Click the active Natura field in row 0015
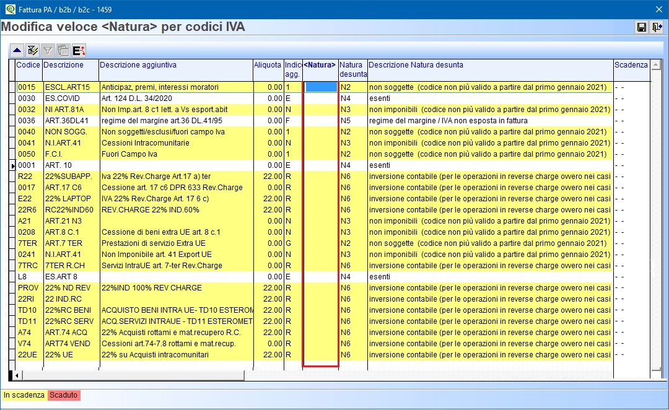 coord(321,87)
